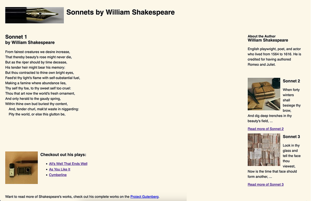Screen dimensions: 311x201
Task: Click the Sonnet 3 open books thumbnail
Action: (x=264, y=149)
